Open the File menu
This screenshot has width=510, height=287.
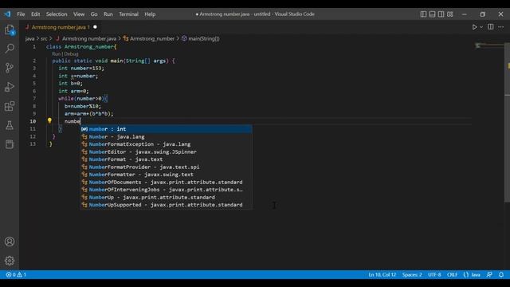tap(21, 14)
